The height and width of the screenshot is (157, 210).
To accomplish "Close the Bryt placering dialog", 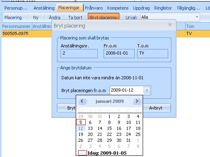I will coord(170,25).
